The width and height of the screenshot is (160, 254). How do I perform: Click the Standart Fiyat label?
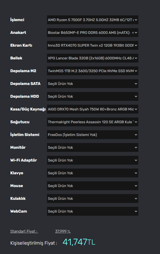tap(24, 231)
